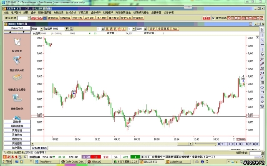Open the grid table tool icon
Viewport: 267px width, 166px height.
[x=262, y=83]
